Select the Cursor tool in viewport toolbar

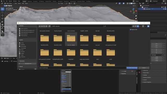(2, 12)
